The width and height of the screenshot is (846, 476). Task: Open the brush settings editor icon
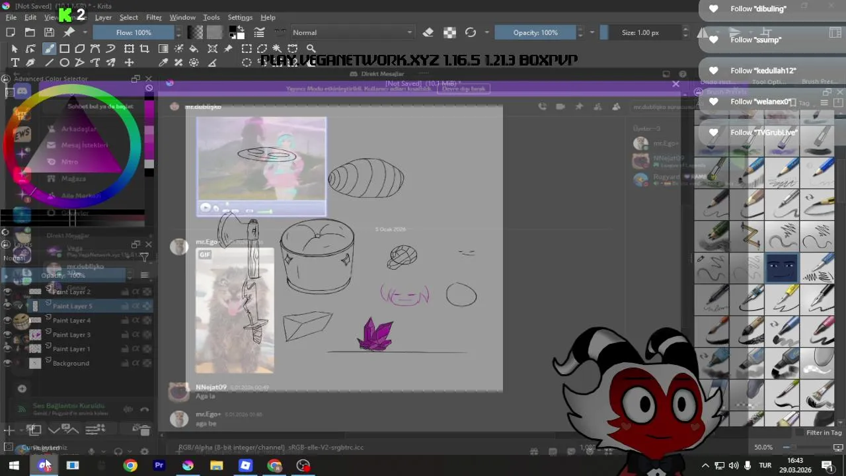pos(260,32)
